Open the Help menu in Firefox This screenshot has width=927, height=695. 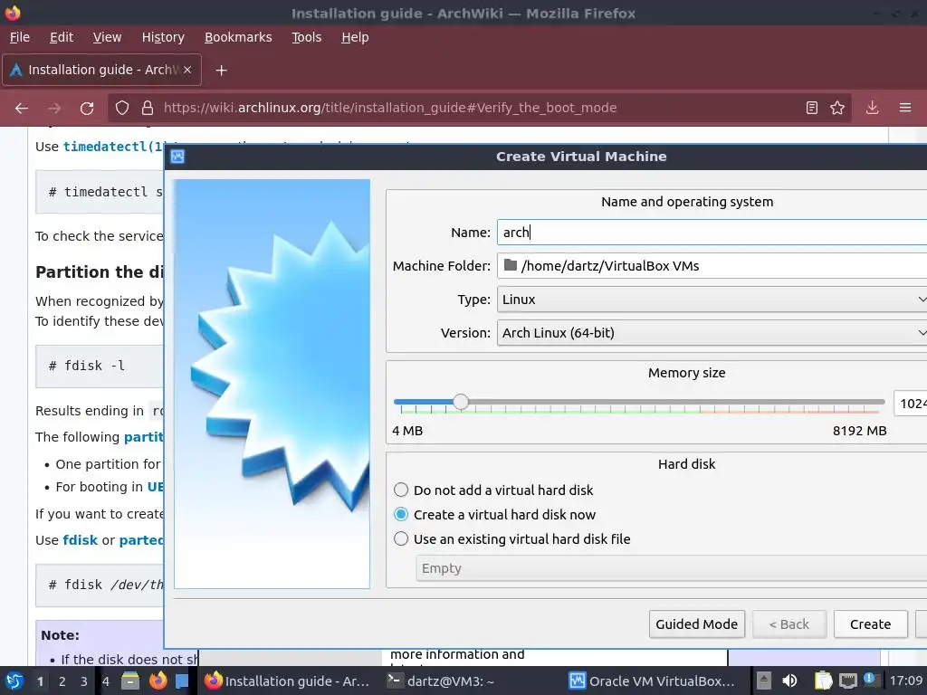pos(355,37)
